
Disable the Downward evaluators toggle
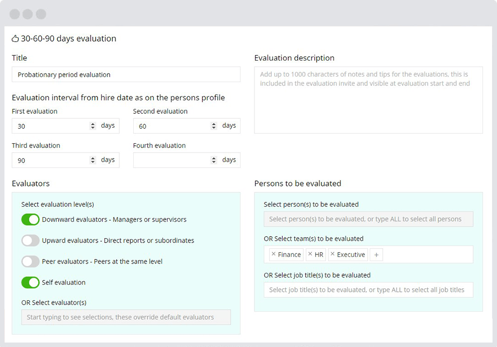30,219
